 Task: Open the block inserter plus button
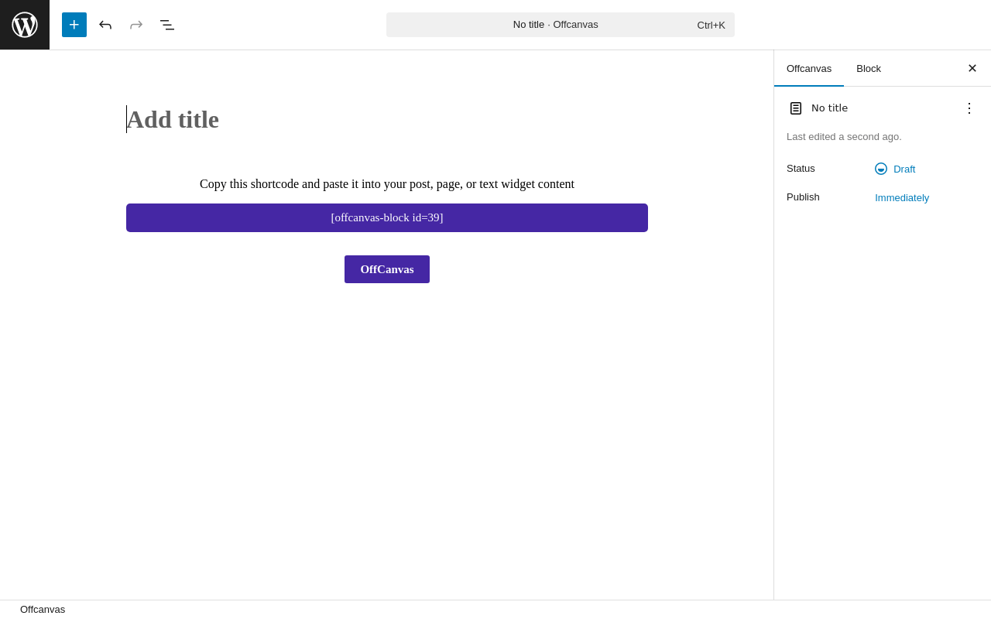point(74,25)
